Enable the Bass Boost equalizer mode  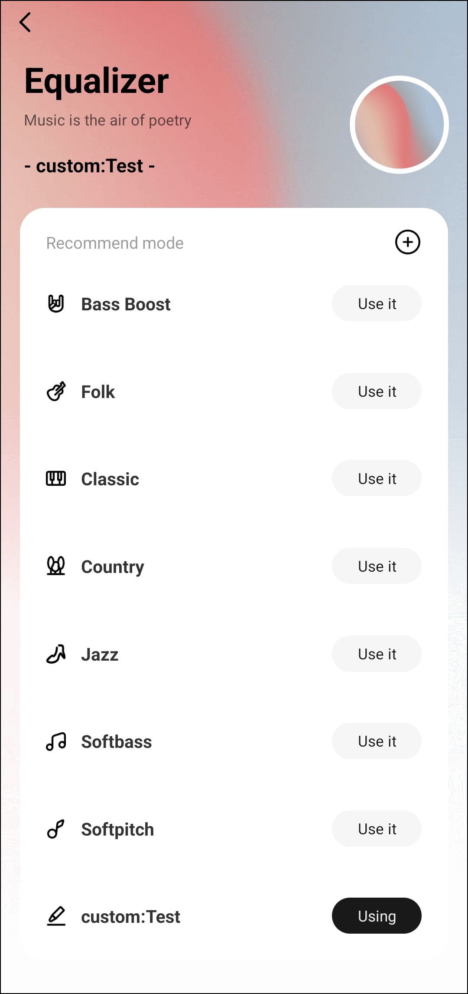tap(377, 304)
